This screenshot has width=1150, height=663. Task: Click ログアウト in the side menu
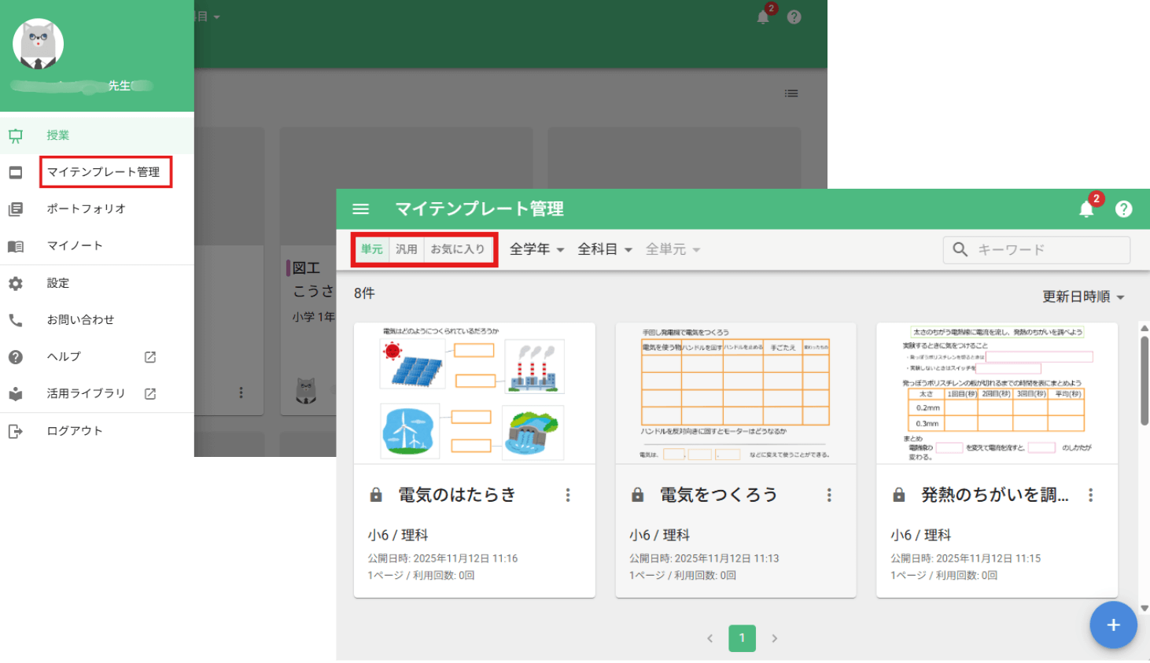(x=75, y=431)
